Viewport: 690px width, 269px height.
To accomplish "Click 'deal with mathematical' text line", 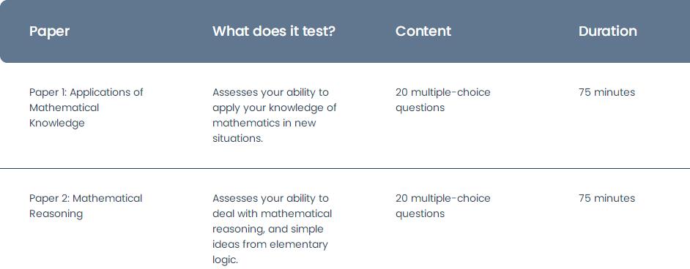I will pos(272,213).
